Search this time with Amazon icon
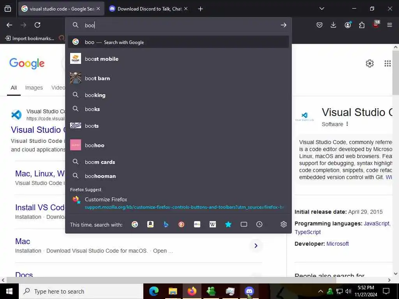Viewport: 399px width, 299px height. tap(150, 224)
